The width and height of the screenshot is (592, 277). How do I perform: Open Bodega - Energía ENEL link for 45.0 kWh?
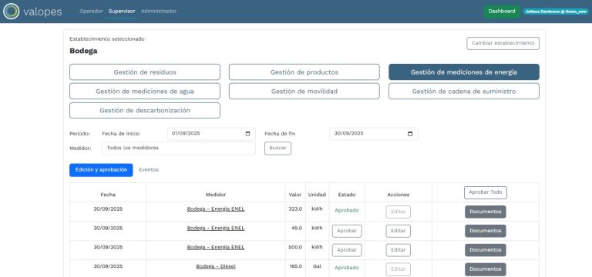pos(216,228)
